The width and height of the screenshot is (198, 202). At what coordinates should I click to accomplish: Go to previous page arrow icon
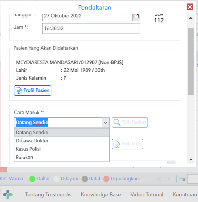[x=169, y=179]
